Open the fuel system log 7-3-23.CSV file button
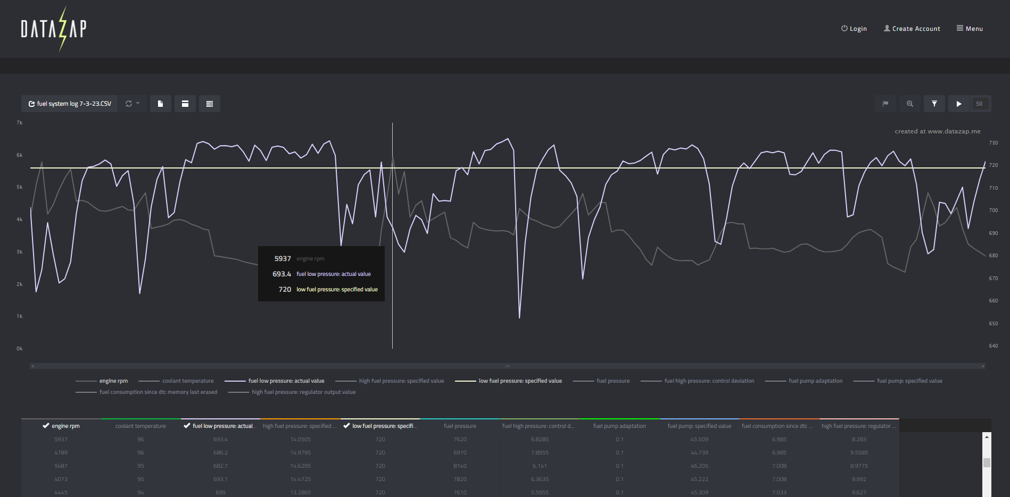This screenshot has width=1010, height=497. tap(70, 104)
